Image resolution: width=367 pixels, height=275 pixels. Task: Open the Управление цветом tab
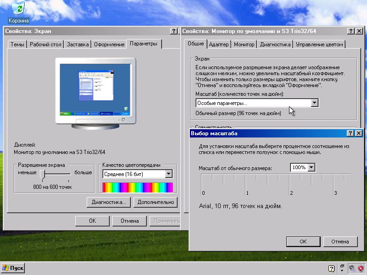pyautogui.click(x=319, y=44)
